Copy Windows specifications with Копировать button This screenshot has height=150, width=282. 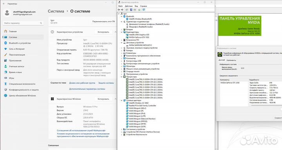[103, 99]
